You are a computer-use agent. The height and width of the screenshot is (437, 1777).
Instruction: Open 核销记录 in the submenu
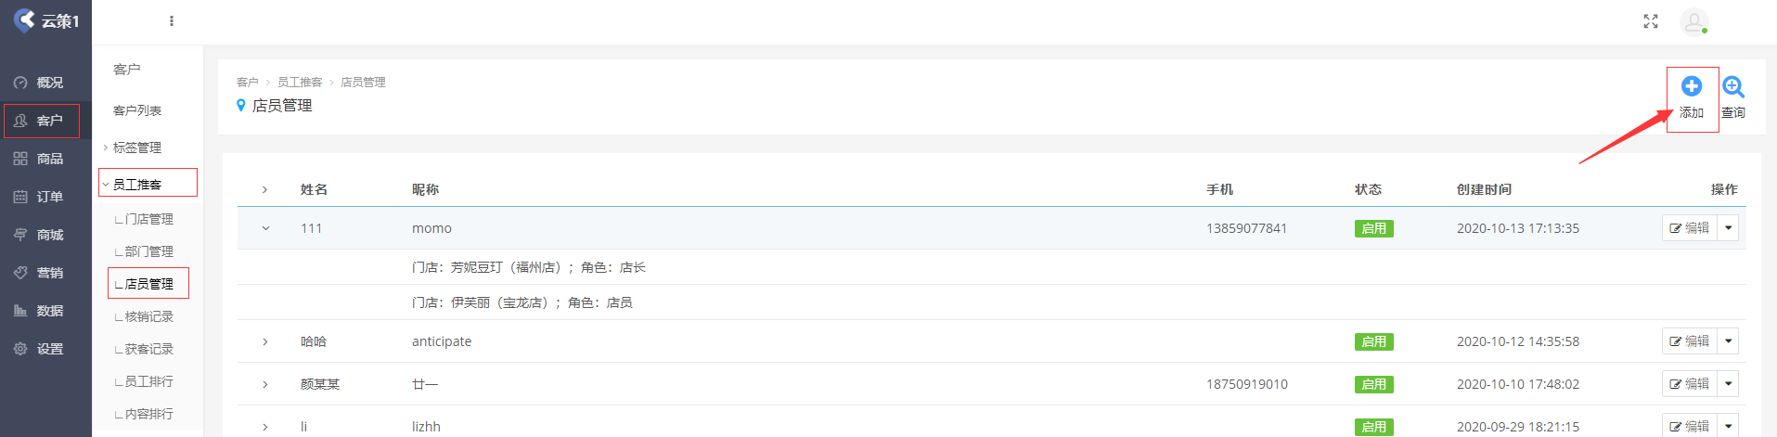[148, 316]
